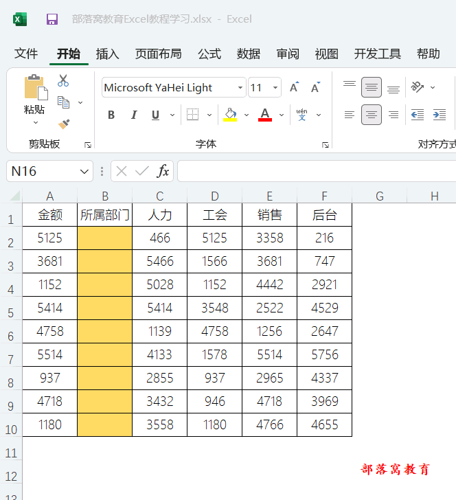Open the Font settings dialog launcher
Viewport: 456px width, 500px height.
(x=326, y=145)
